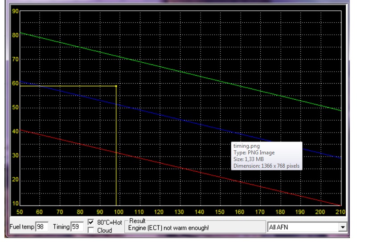The image size is (365, 242).
Task: Click the 'Engine (ECT) not warm enough!' result message
Action: point(168,228)
